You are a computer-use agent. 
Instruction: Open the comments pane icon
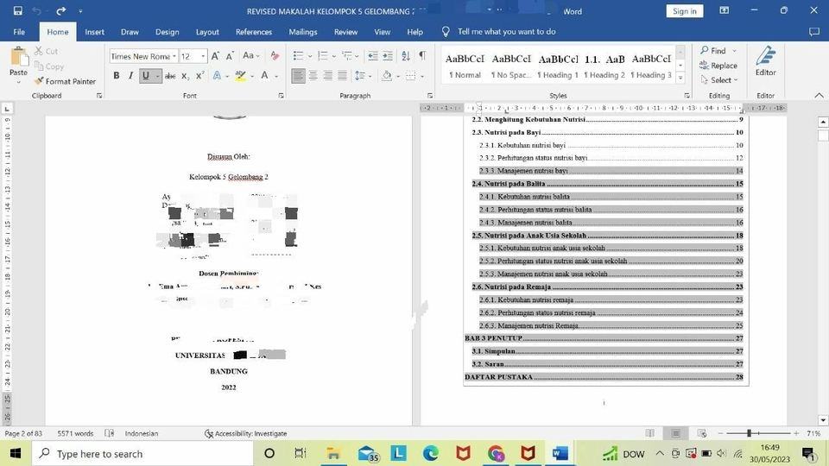tap(814, 32)
